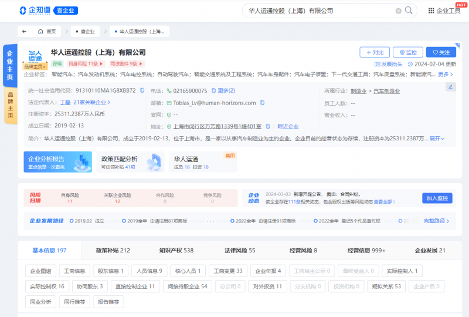This screenshot has height=317, width=469.
Task: Open legal representative 丁磊 link
Action: 65,102
